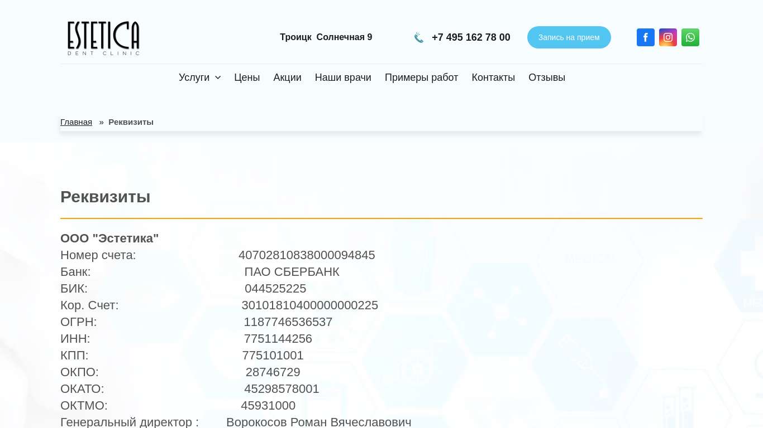Click the ИНН value 7751144256
Image resolution: width=763 pixels, height=428 pixels.
(x=278, y=339)
